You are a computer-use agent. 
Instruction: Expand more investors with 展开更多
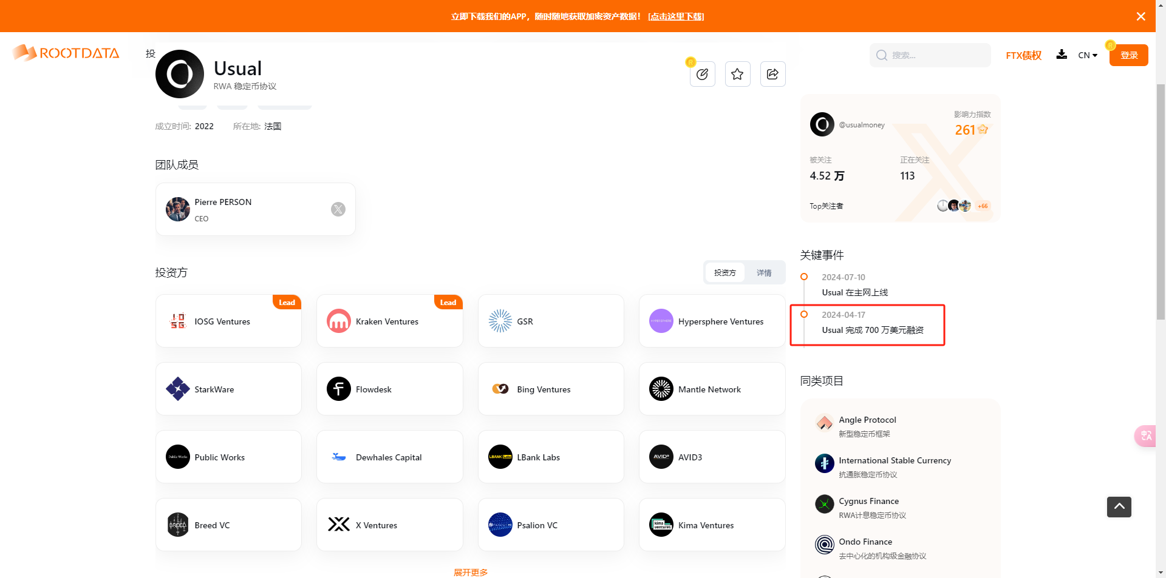pos(471,572)
